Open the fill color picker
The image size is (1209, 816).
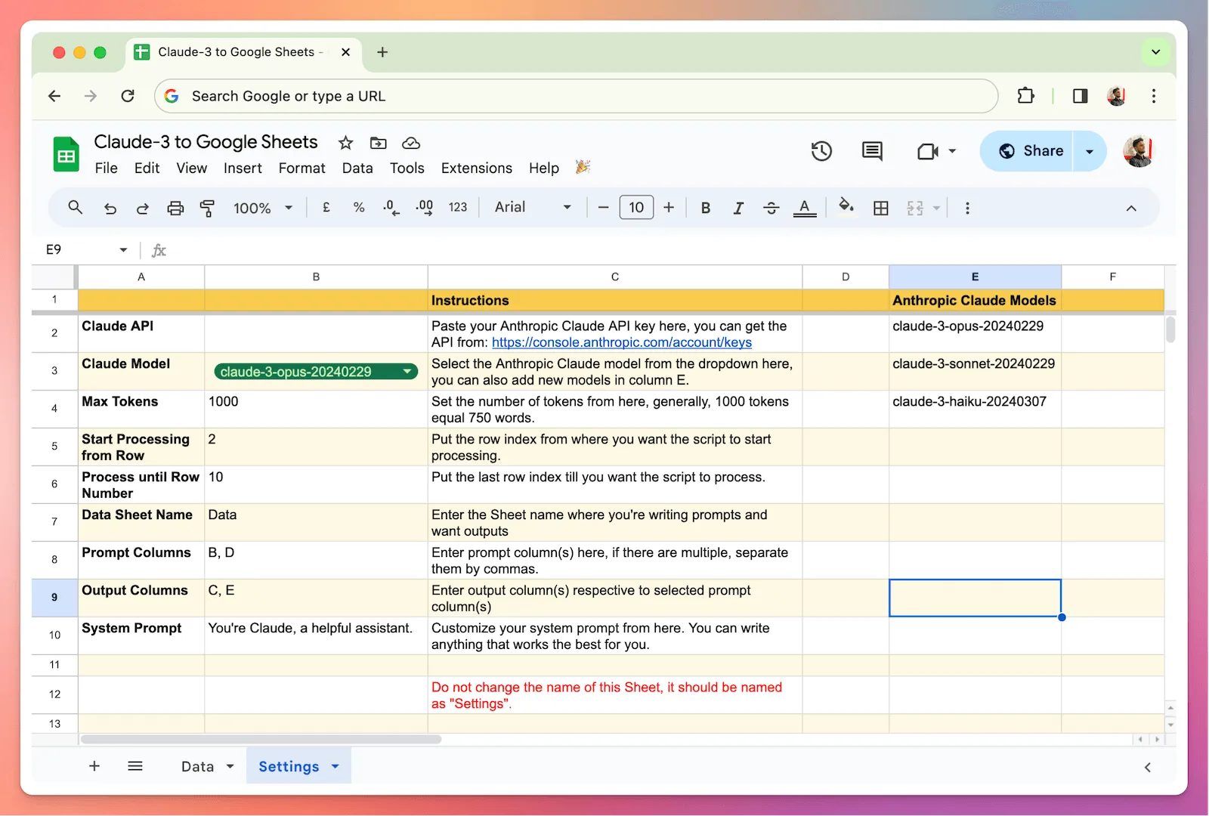846,206
